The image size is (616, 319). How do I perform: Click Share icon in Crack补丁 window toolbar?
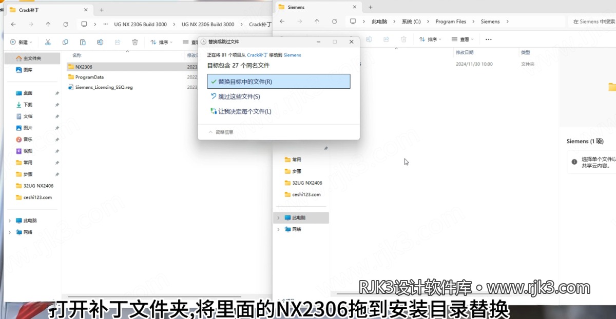[118, 42]
